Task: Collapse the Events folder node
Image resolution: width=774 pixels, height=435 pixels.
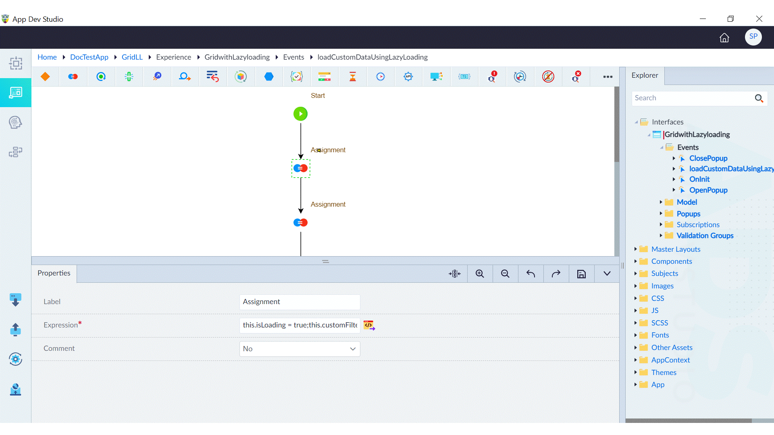Action: pyautogui.click(x=662, y=147)
